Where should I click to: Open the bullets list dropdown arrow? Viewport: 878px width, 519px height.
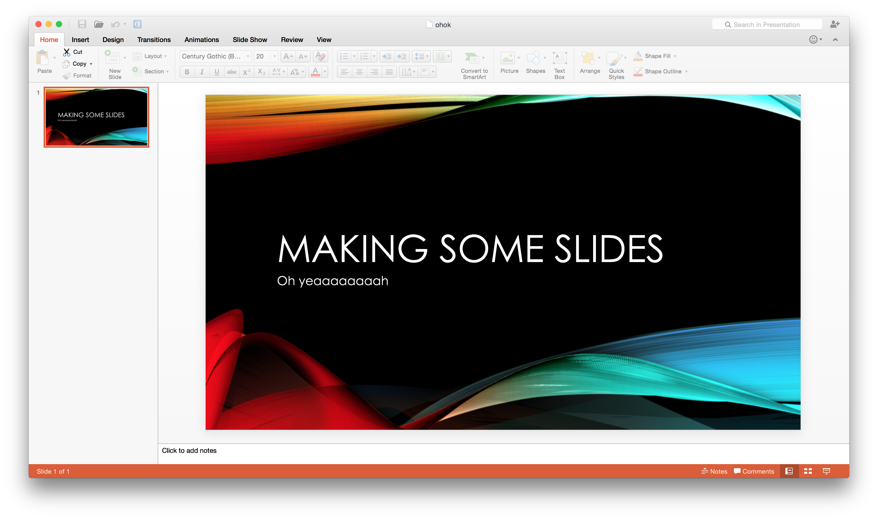coord(354,56)
